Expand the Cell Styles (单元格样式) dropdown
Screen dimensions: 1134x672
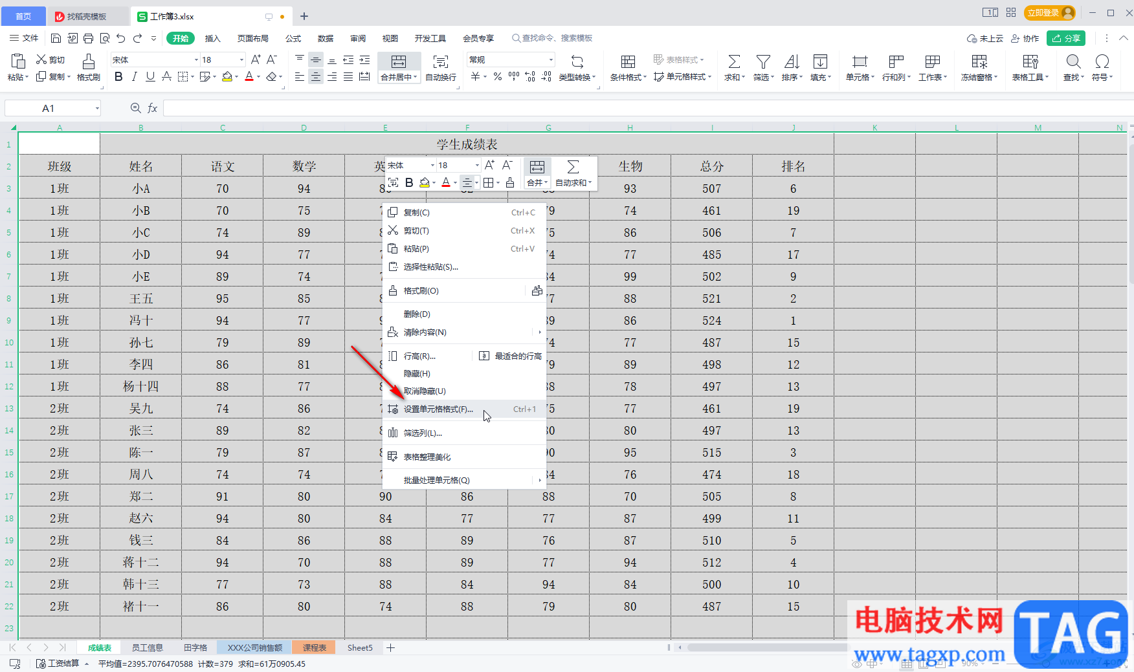click(710, 77)
